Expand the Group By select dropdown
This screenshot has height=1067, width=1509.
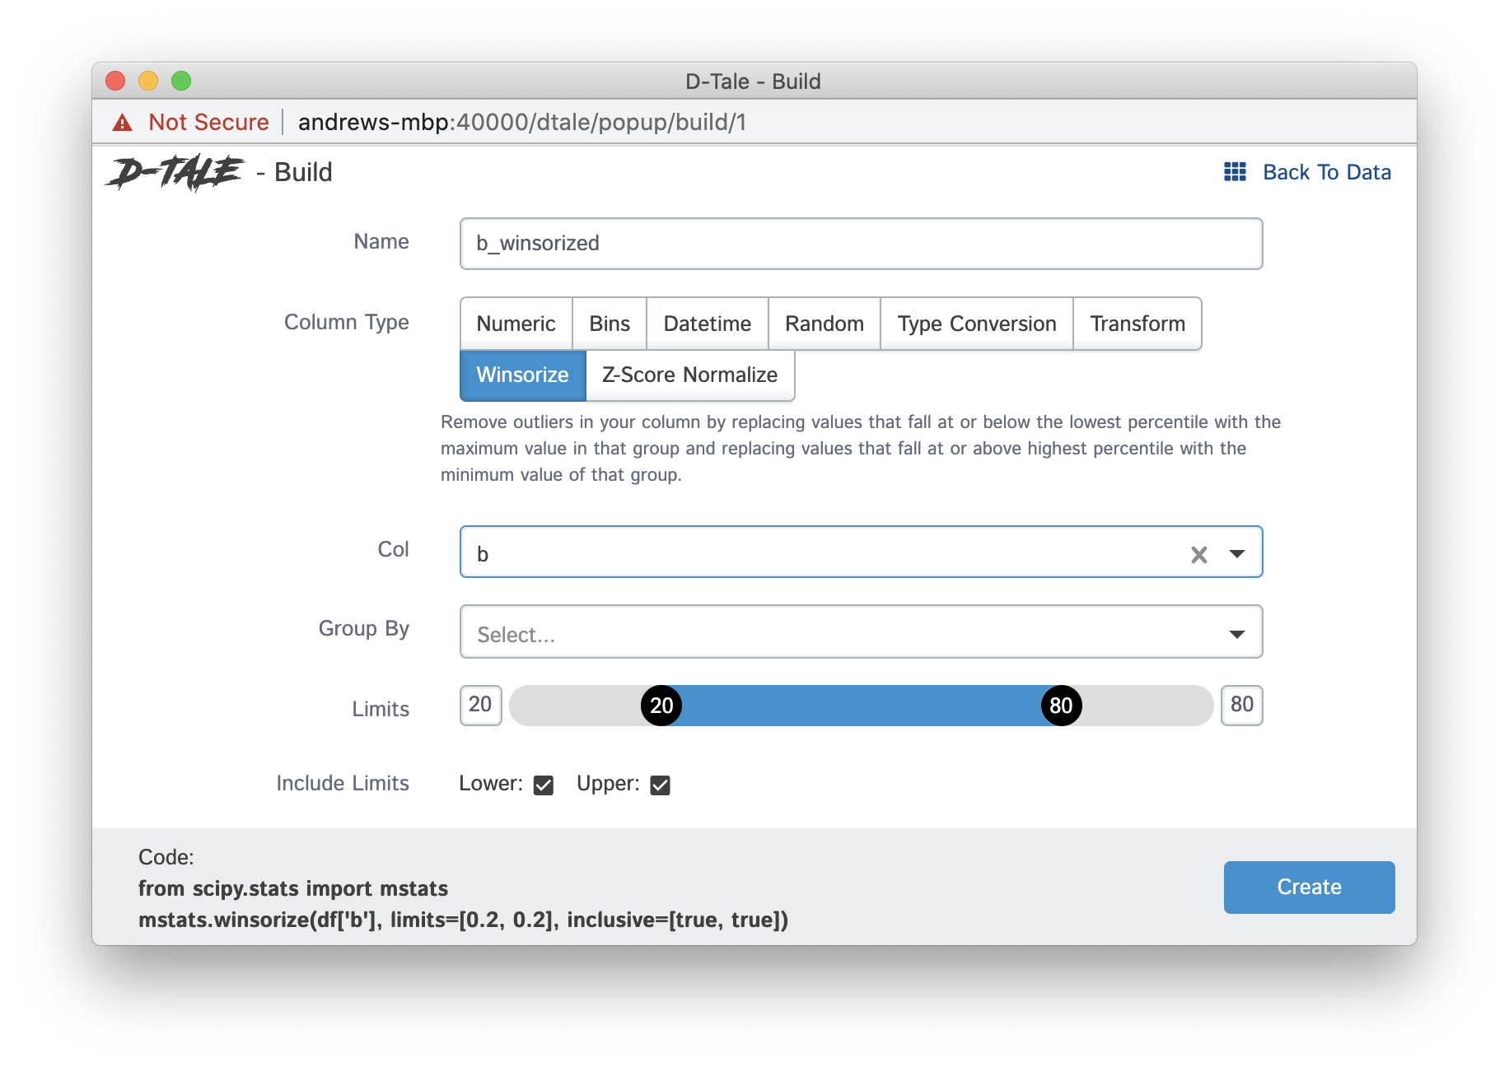coord(1236,633)
